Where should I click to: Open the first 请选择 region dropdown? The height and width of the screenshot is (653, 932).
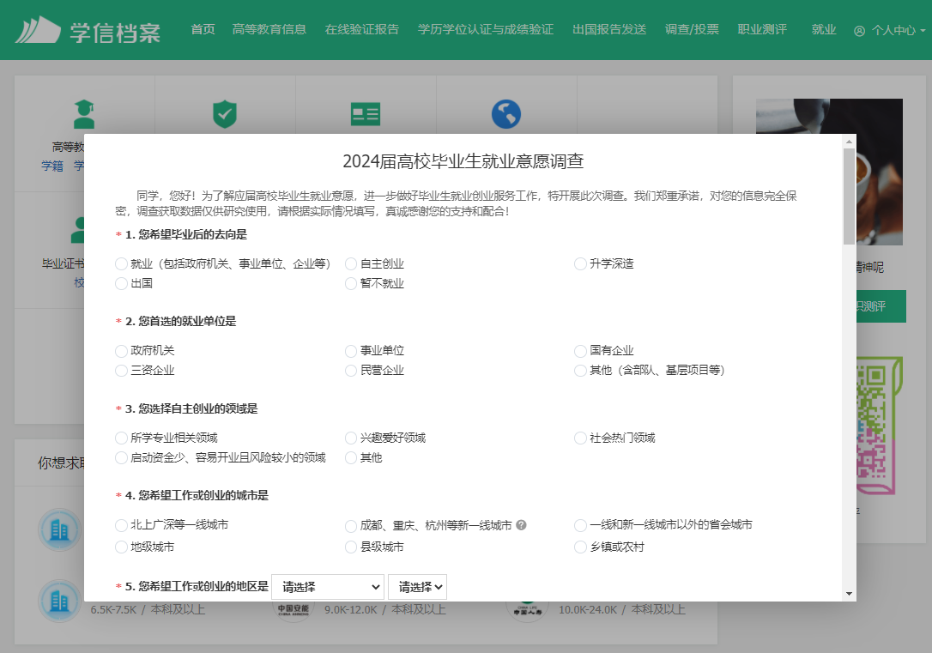pos(327,587)
